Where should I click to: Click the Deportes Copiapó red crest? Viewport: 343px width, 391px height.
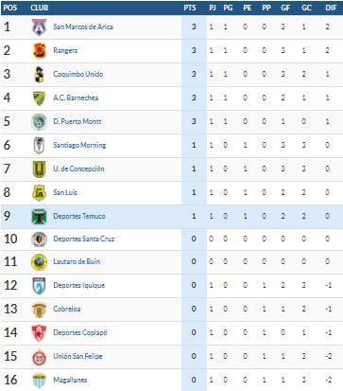tap(39, 333)
